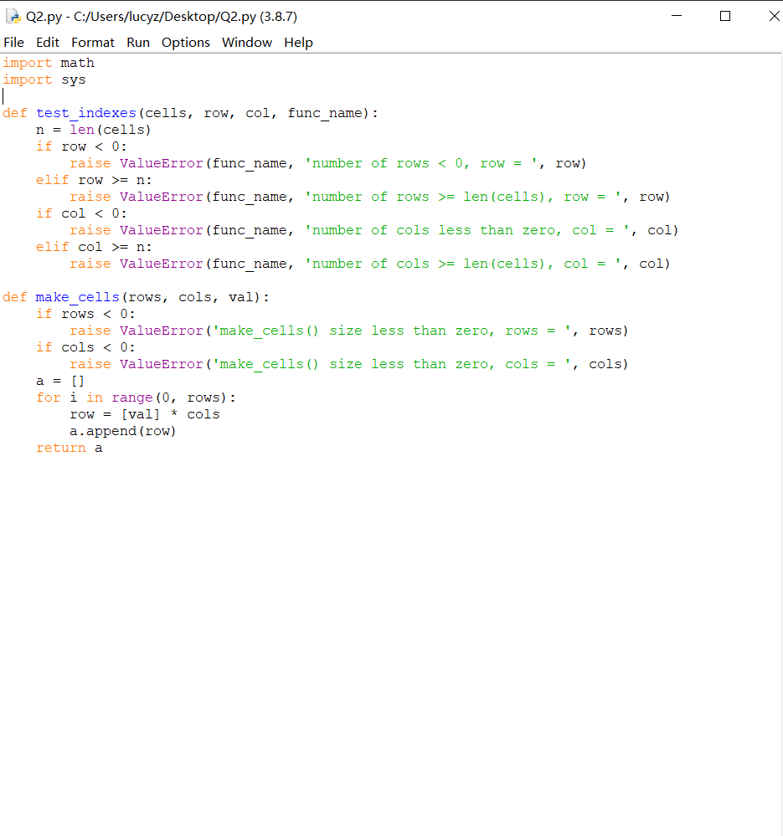Click the 'import math' line
This screenshot has width=783, height=836.
pos(49,63)
